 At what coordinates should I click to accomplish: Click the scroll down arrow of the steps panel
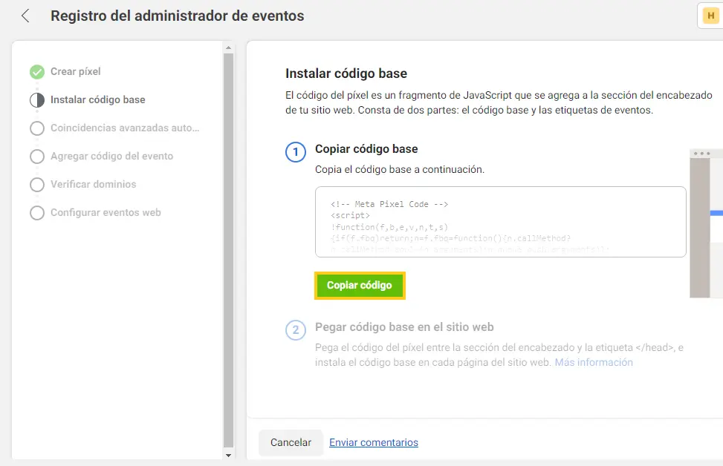228,456
